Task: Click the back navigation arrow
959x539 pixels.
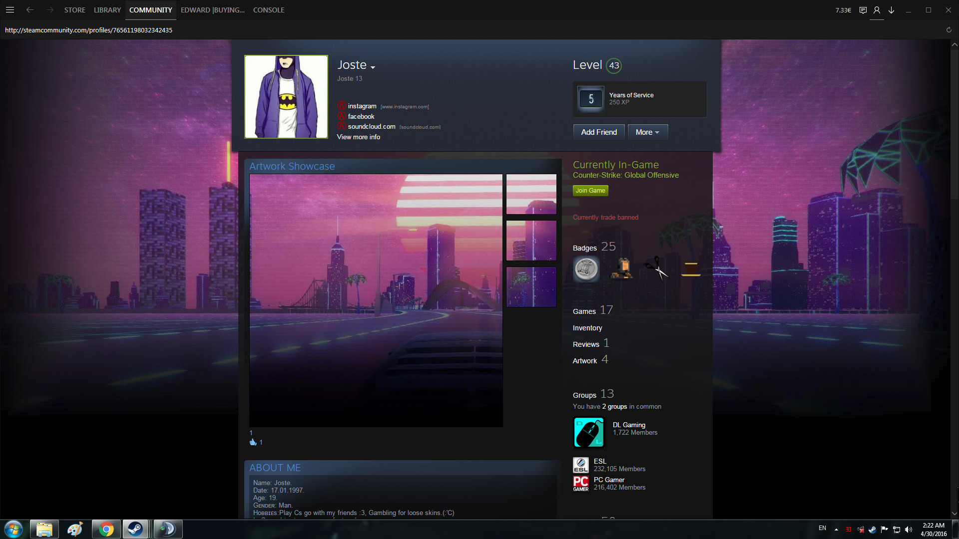Action: (x=30, y=10)
